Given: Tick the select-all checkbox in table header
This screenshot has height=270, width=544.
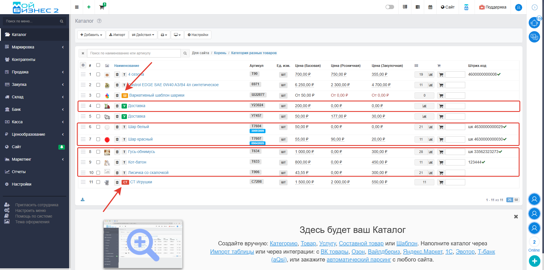Looking at the screenshot, I should 98,65.
